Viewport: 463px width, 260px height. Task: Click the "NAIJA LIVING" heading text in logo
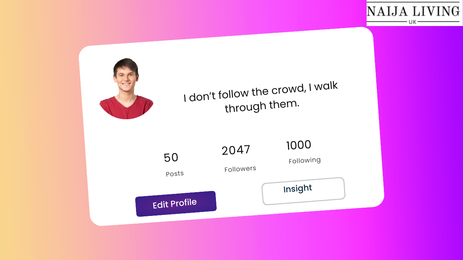413,11
